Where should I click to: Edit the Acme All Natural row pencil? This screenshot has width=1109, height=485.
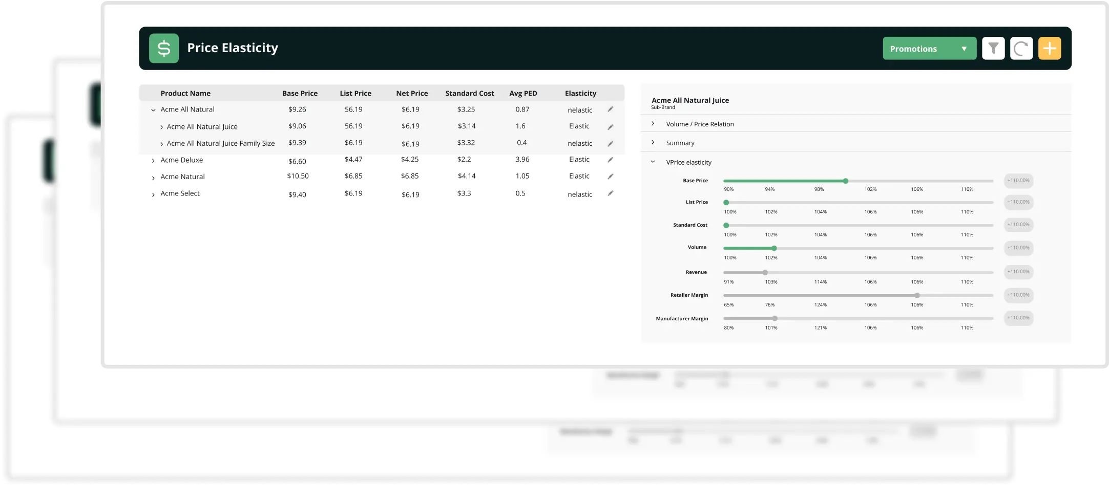pos(611,109)
